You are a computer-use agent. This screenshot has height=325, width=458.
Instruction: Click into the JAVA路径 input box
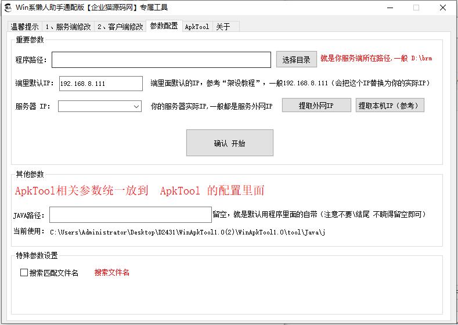[x=131, y=215]
